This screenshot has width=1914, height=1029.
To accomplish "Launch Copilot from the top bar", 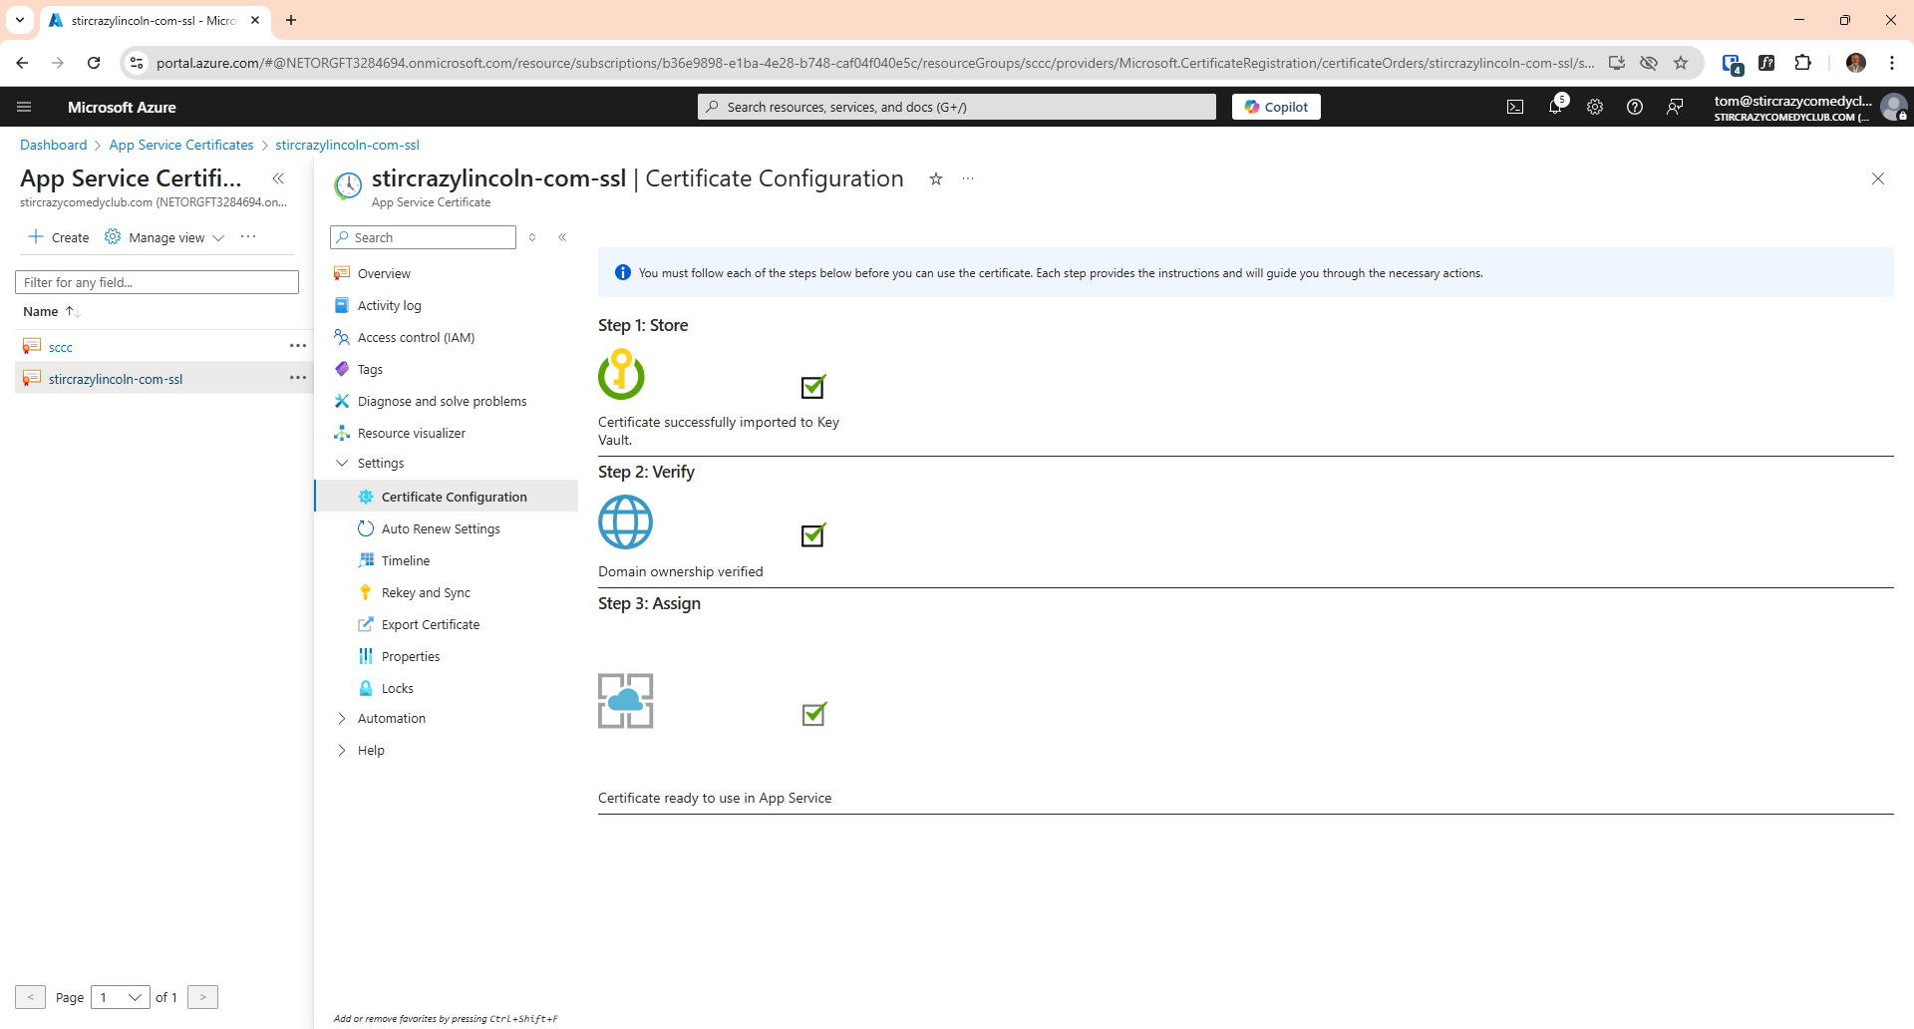I will [x=1276, y=106].
